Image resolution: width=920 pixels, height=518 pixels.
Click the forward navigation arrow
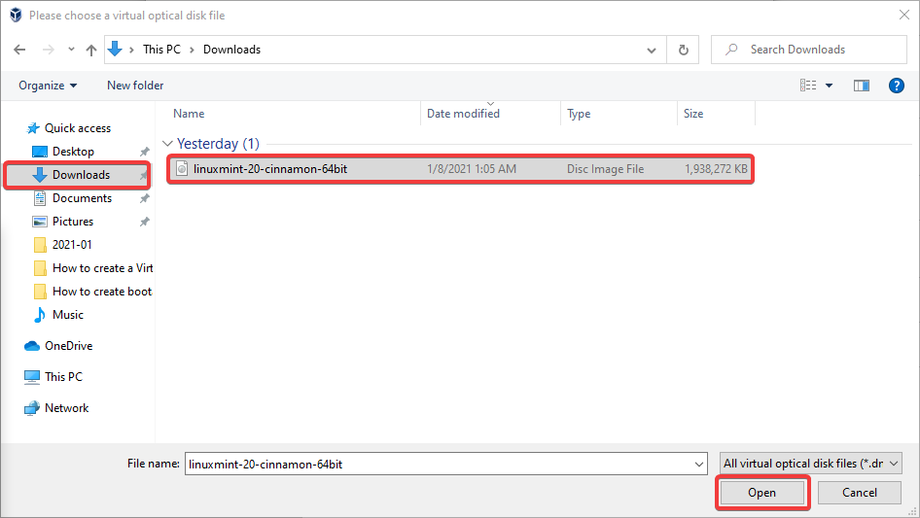click(x=48, y=50)
